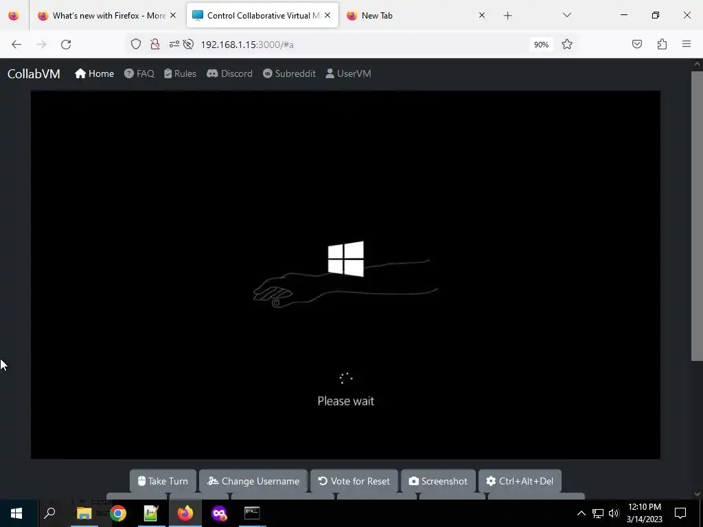Click the Take Turn button
Screen dimensions: 703x527
tap(163, 481)
